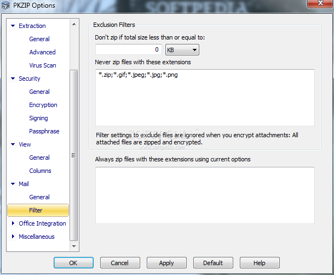Viewport: 334px width, 275px height.
Task: Click the tree scrollbar down arrow
Action: pos(74,246)
